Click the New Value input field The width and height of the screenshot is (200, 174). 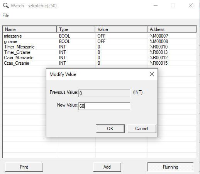[x=104, y=106]
